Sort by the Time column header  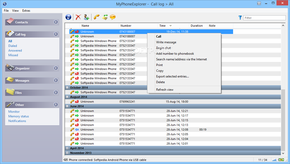pyautogui.click(x=173, y=26)
